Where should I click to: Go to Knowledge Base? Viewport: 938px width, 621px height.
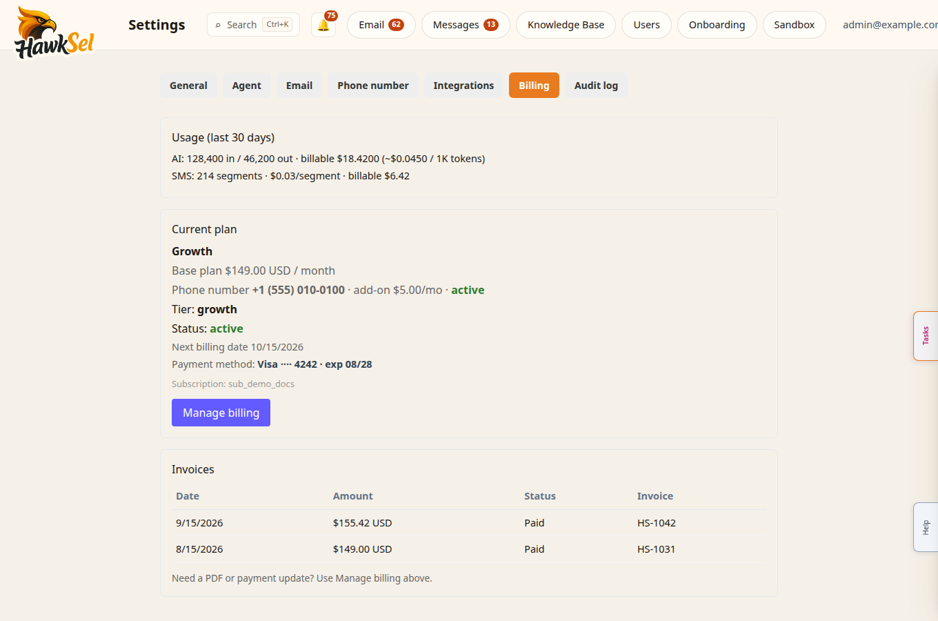566,25
